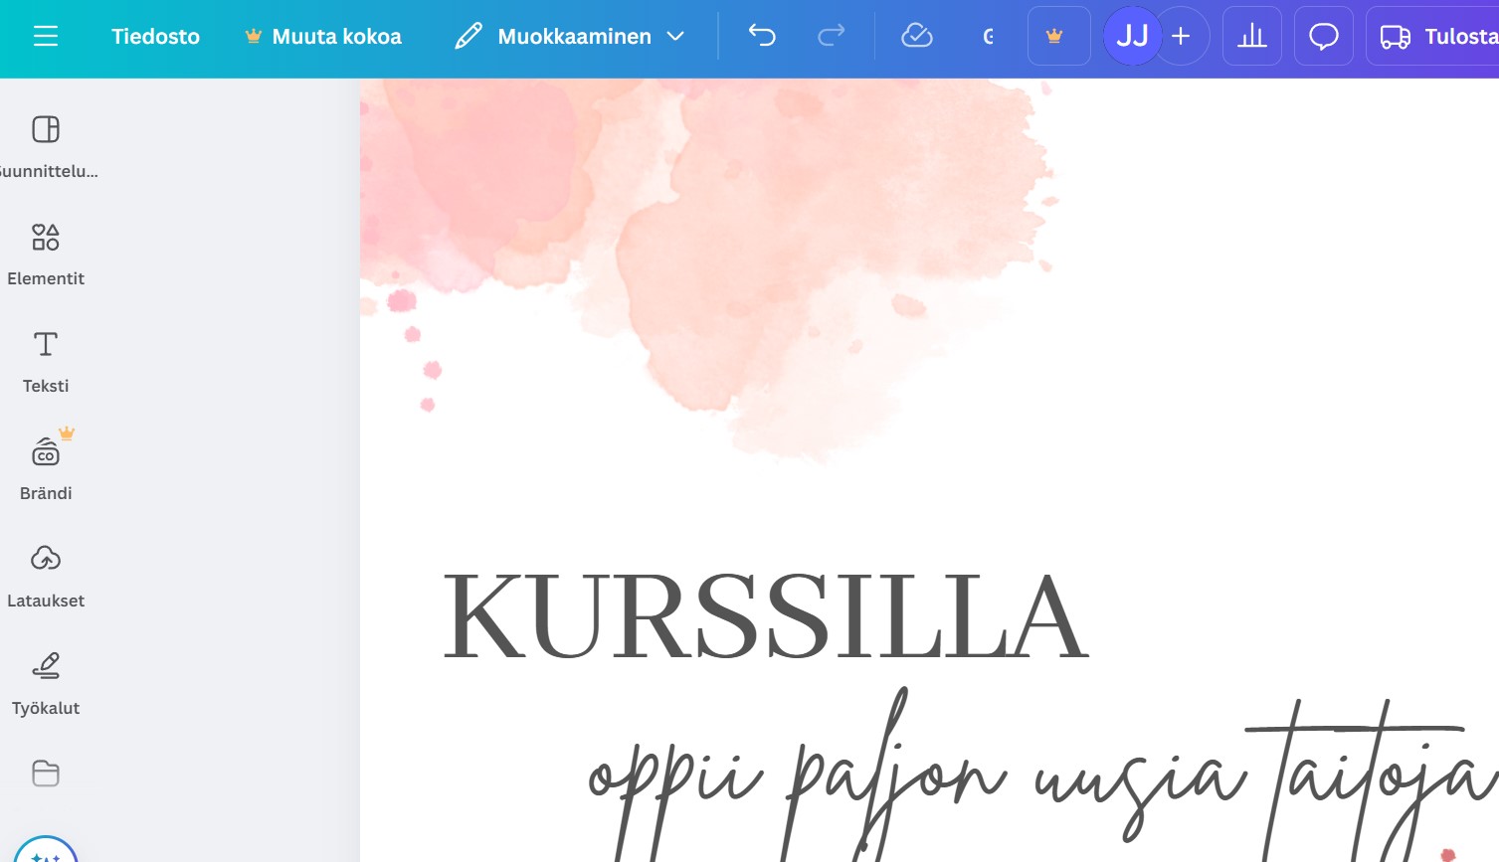This screenshot has height=862, width=1499.
Task: Open the Tiedosto menu
Action: (155, 37)
